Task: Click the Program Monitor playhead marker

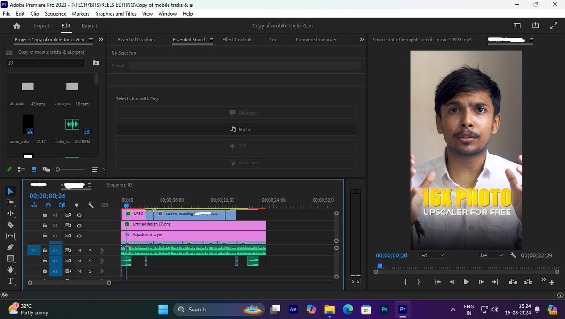Action: (379, 266)
